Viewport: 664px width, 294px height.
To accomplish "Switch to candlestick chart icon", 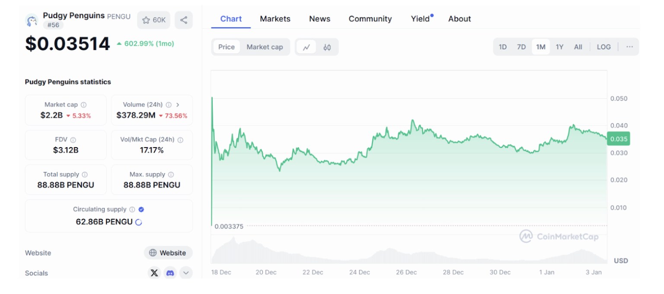I will [327, 47].
